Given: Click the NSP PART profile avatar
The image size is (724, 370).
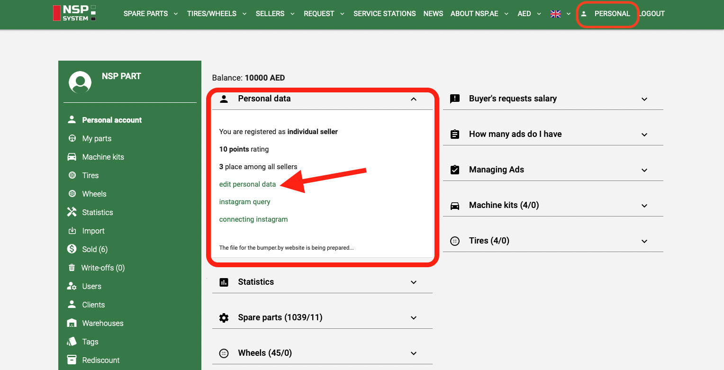Looking at the screenshot, I should [x=80, y=83].
